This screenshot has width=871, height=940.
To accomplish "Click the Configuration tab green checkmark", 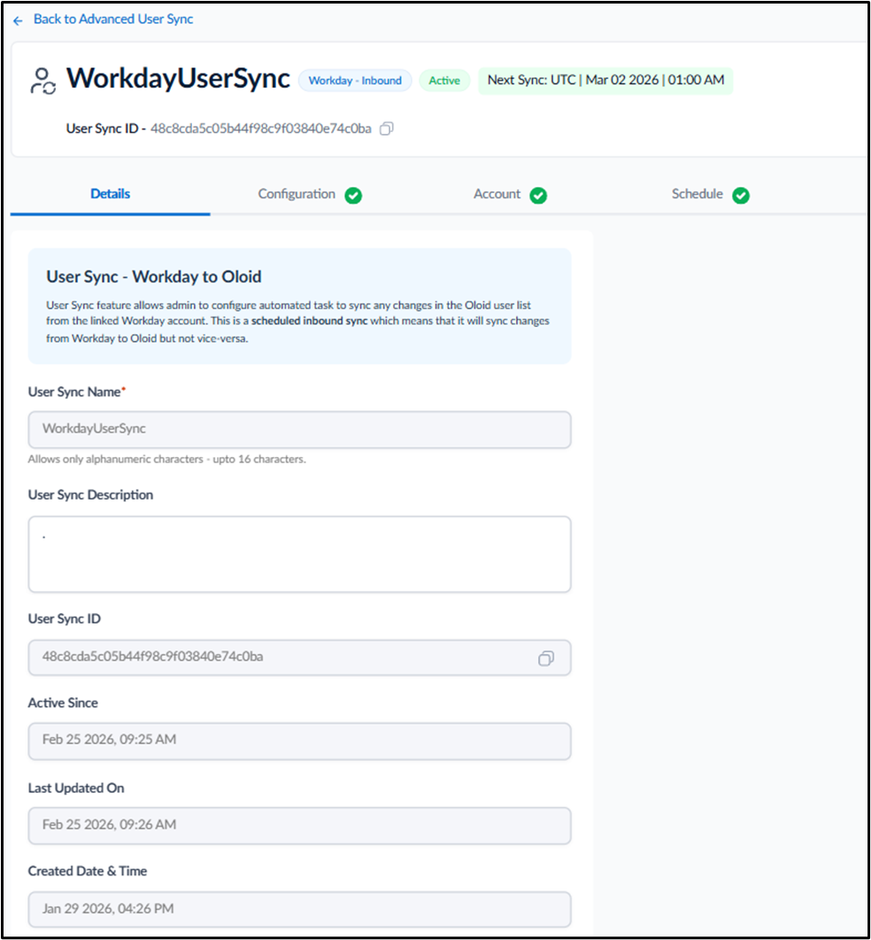I will pos(353,196).
